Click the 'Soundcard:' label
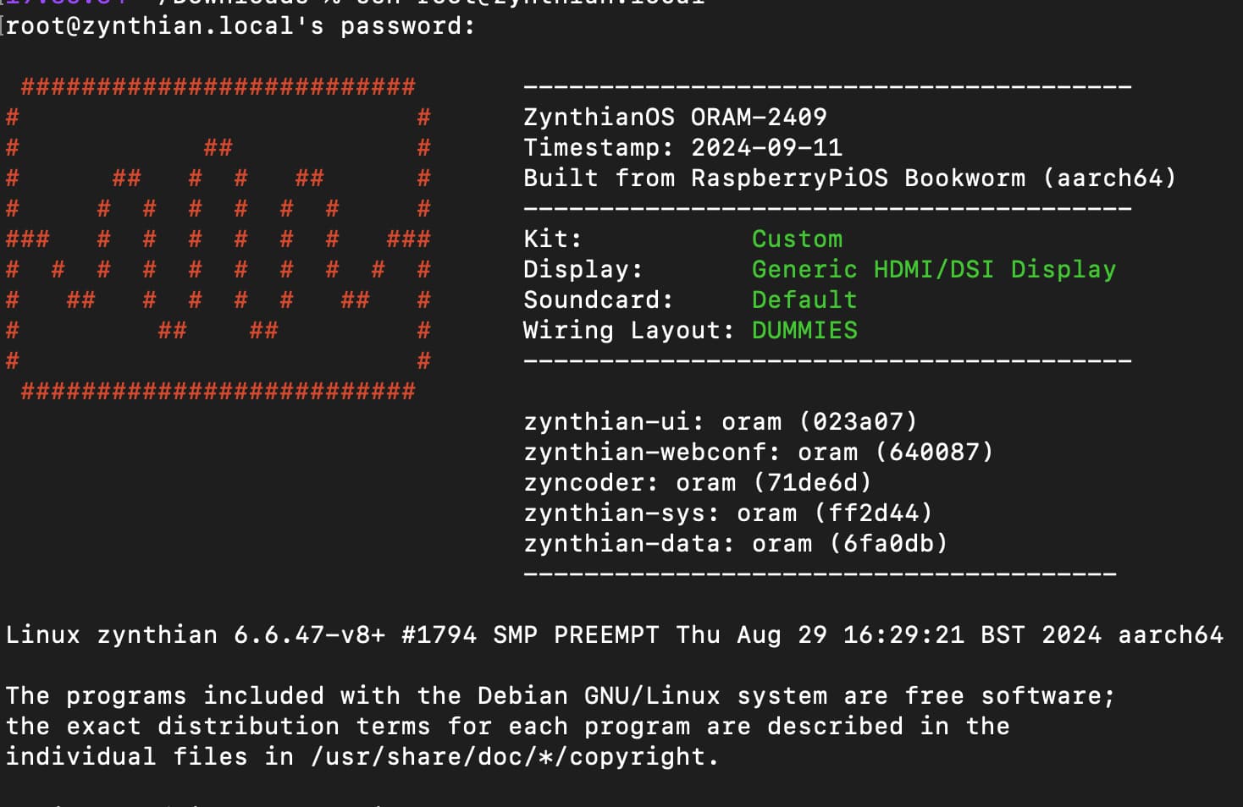This screenshot has width=1243, height=807. tap(599, 299)
